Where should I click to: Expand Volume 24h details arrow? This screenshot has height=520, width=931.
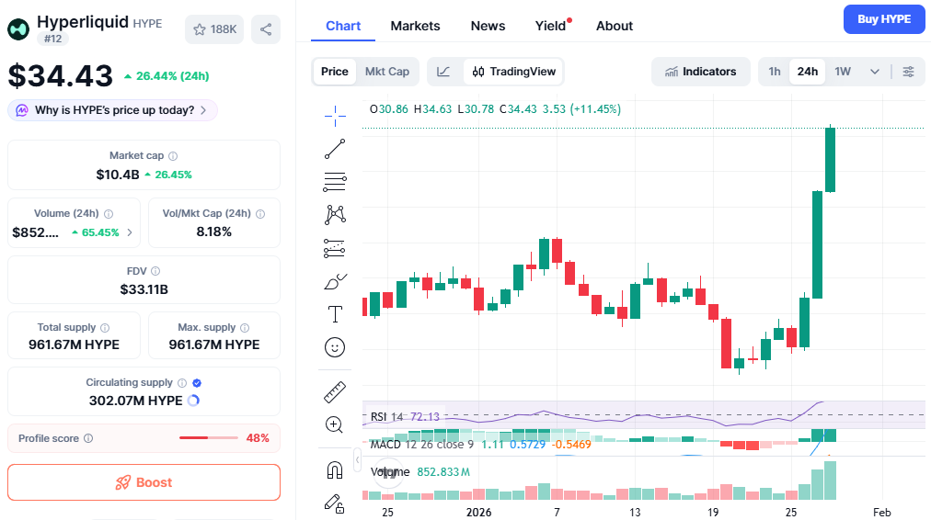[130, 232]
